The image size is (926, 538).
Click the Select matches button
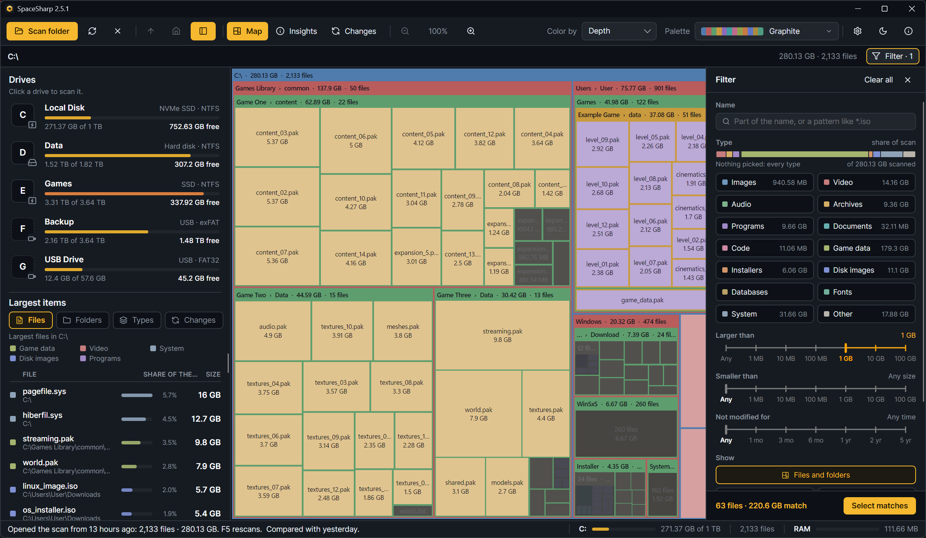coord(879,506)
